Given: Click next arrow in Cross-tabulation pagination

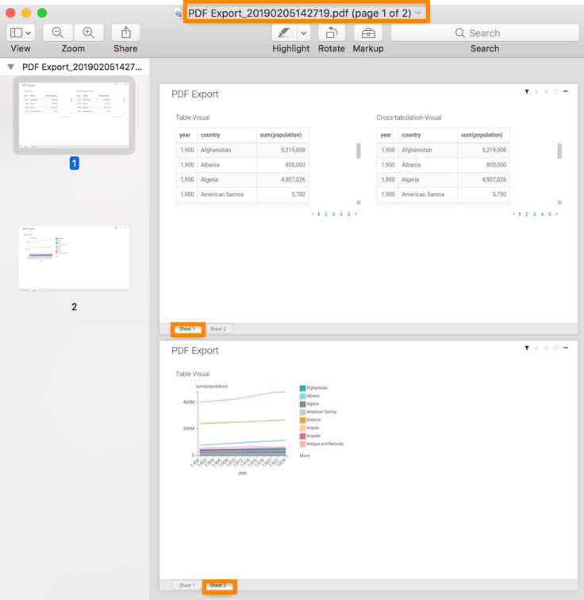Looking at the screenshot, I should click(x=557, y=214).
